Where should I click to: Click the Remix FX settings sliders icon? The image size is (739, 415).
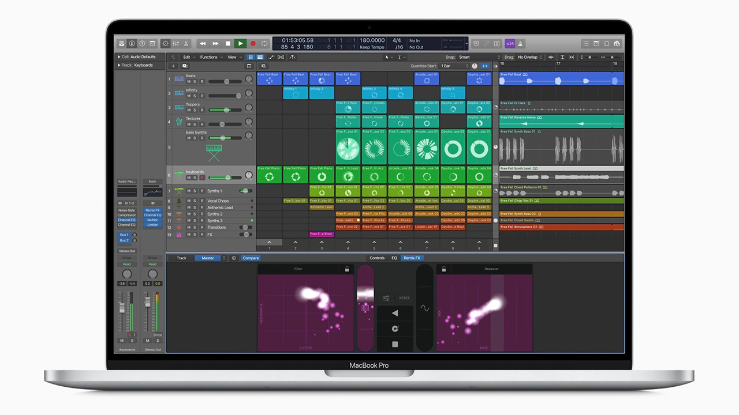[x=386, y=298]
